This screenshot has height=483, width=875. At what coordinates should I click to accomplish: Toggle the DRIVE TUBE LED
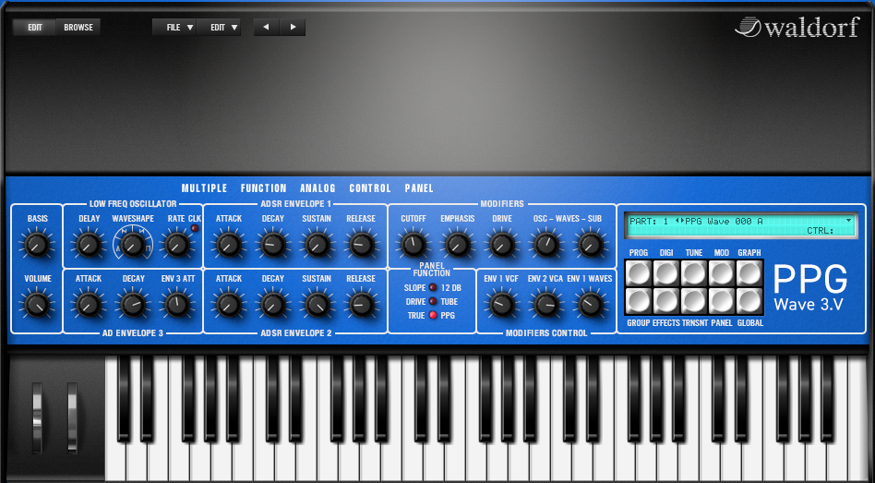tap(433, 301)
